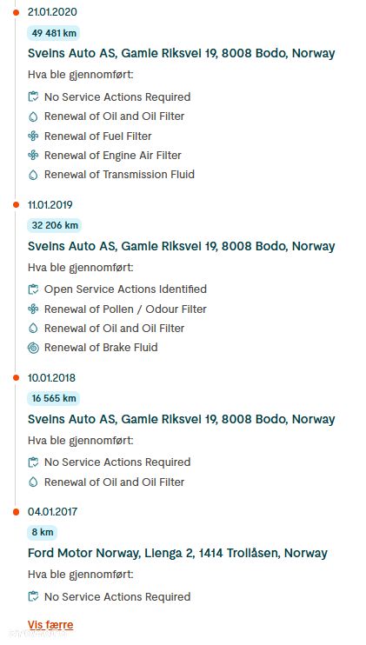Select the 10.01.2018 timeline dot
The image size is (366, 645).
tap(16, 377)
